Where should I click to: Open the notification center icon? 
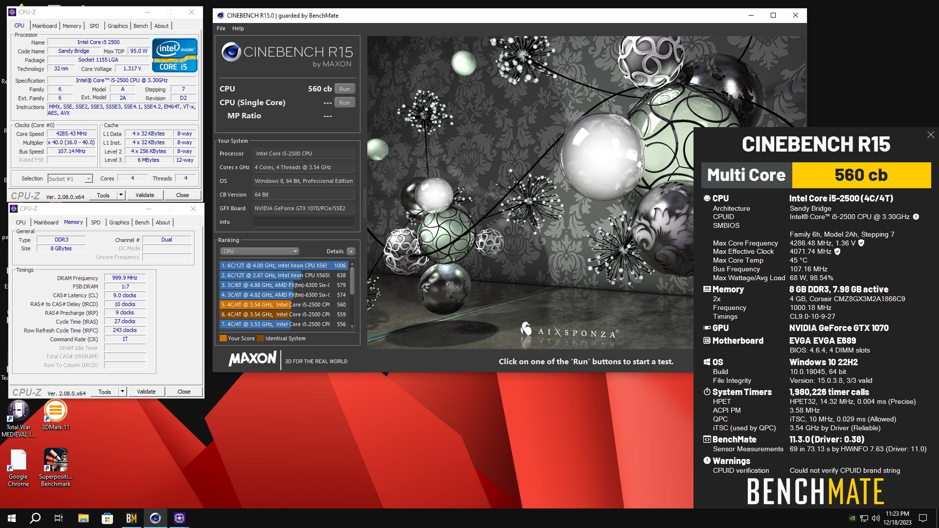923,518
